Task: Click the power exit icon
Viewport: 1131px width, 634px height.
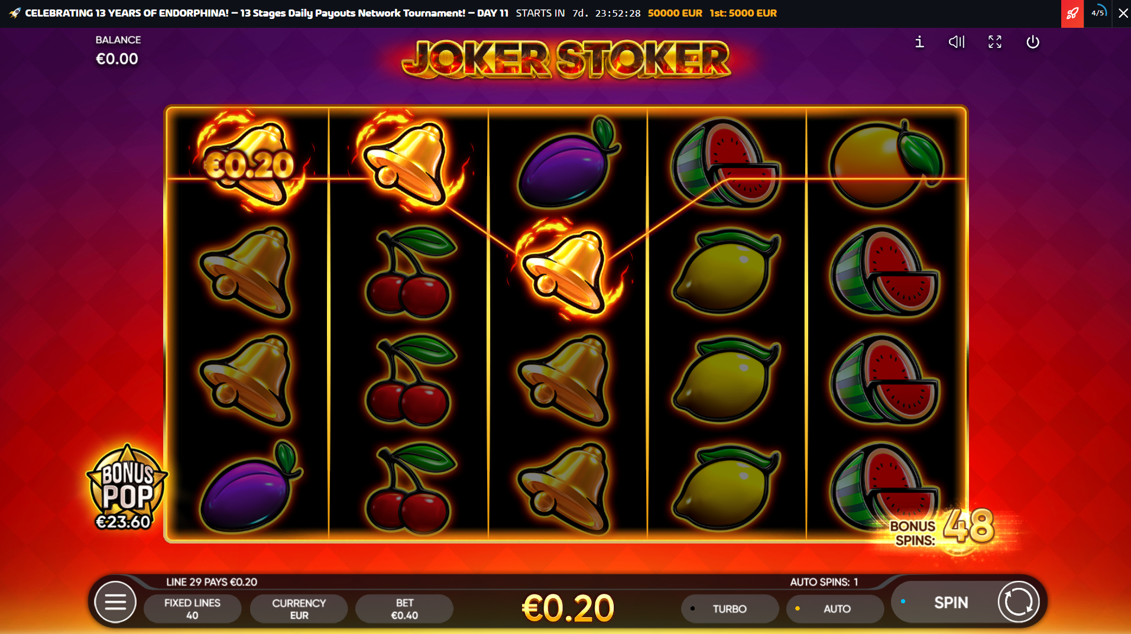Action: (1033, 42)
